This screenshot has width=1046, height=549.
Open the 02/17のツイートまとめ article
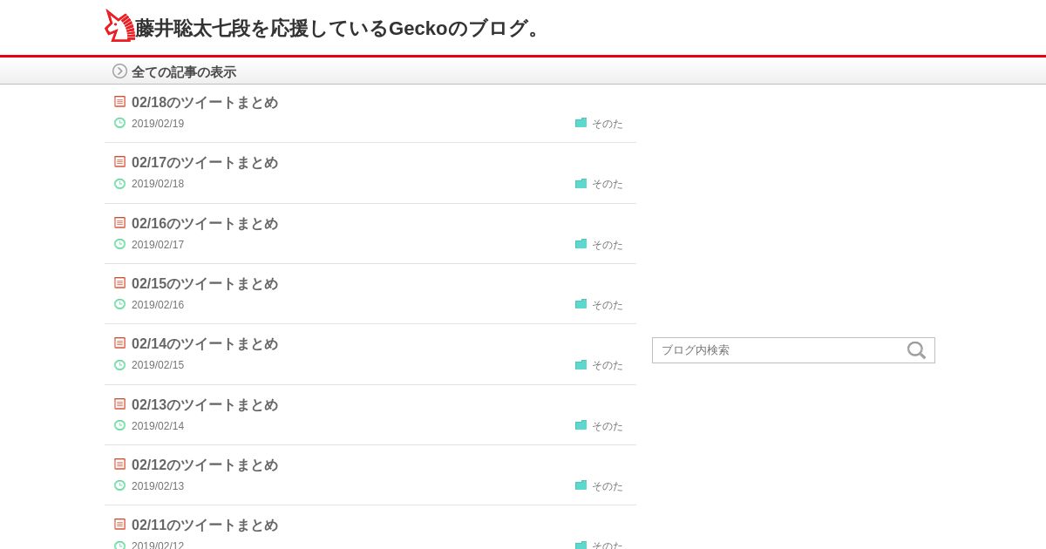[x=205, y=163]
